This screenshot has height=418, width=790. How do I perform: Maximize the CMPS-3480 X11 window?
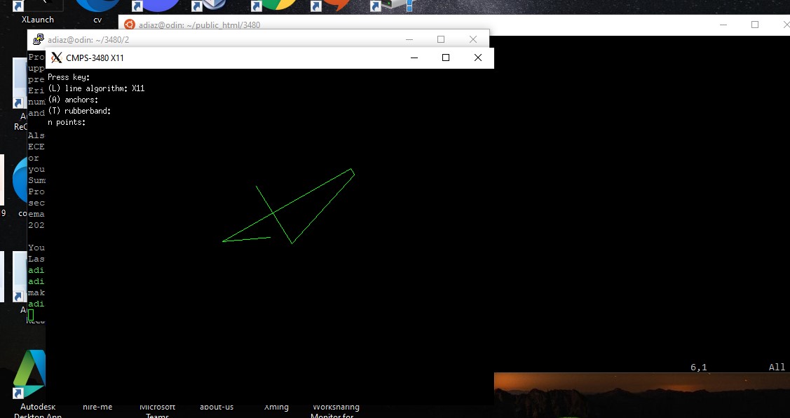(x=445, y=58)
